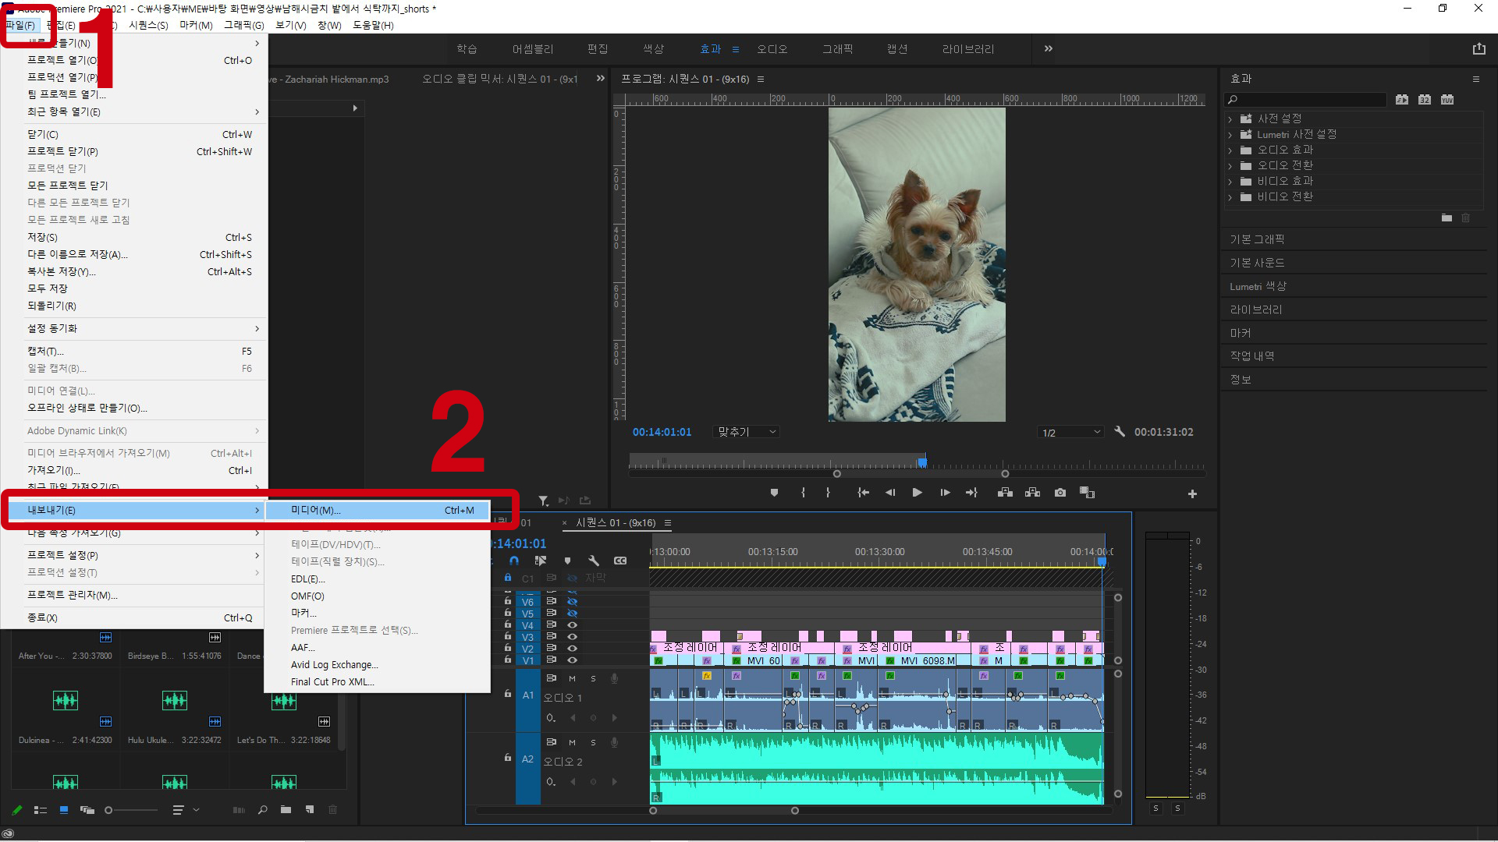The width and height of the screenshot is (1498, 842).
Task: Open the 맞추기 zoom level dropdown
Action: [x=747, y=432]
